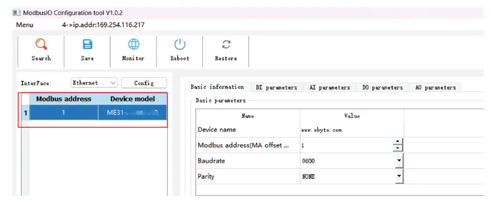Click the Device name value field
492x200 pixels.
pyautogui.click(x=352, y=130)
